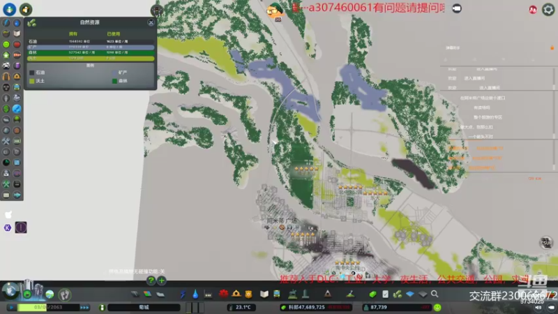Click the green question mark help button
558x314 pixels.
point(151,281)
